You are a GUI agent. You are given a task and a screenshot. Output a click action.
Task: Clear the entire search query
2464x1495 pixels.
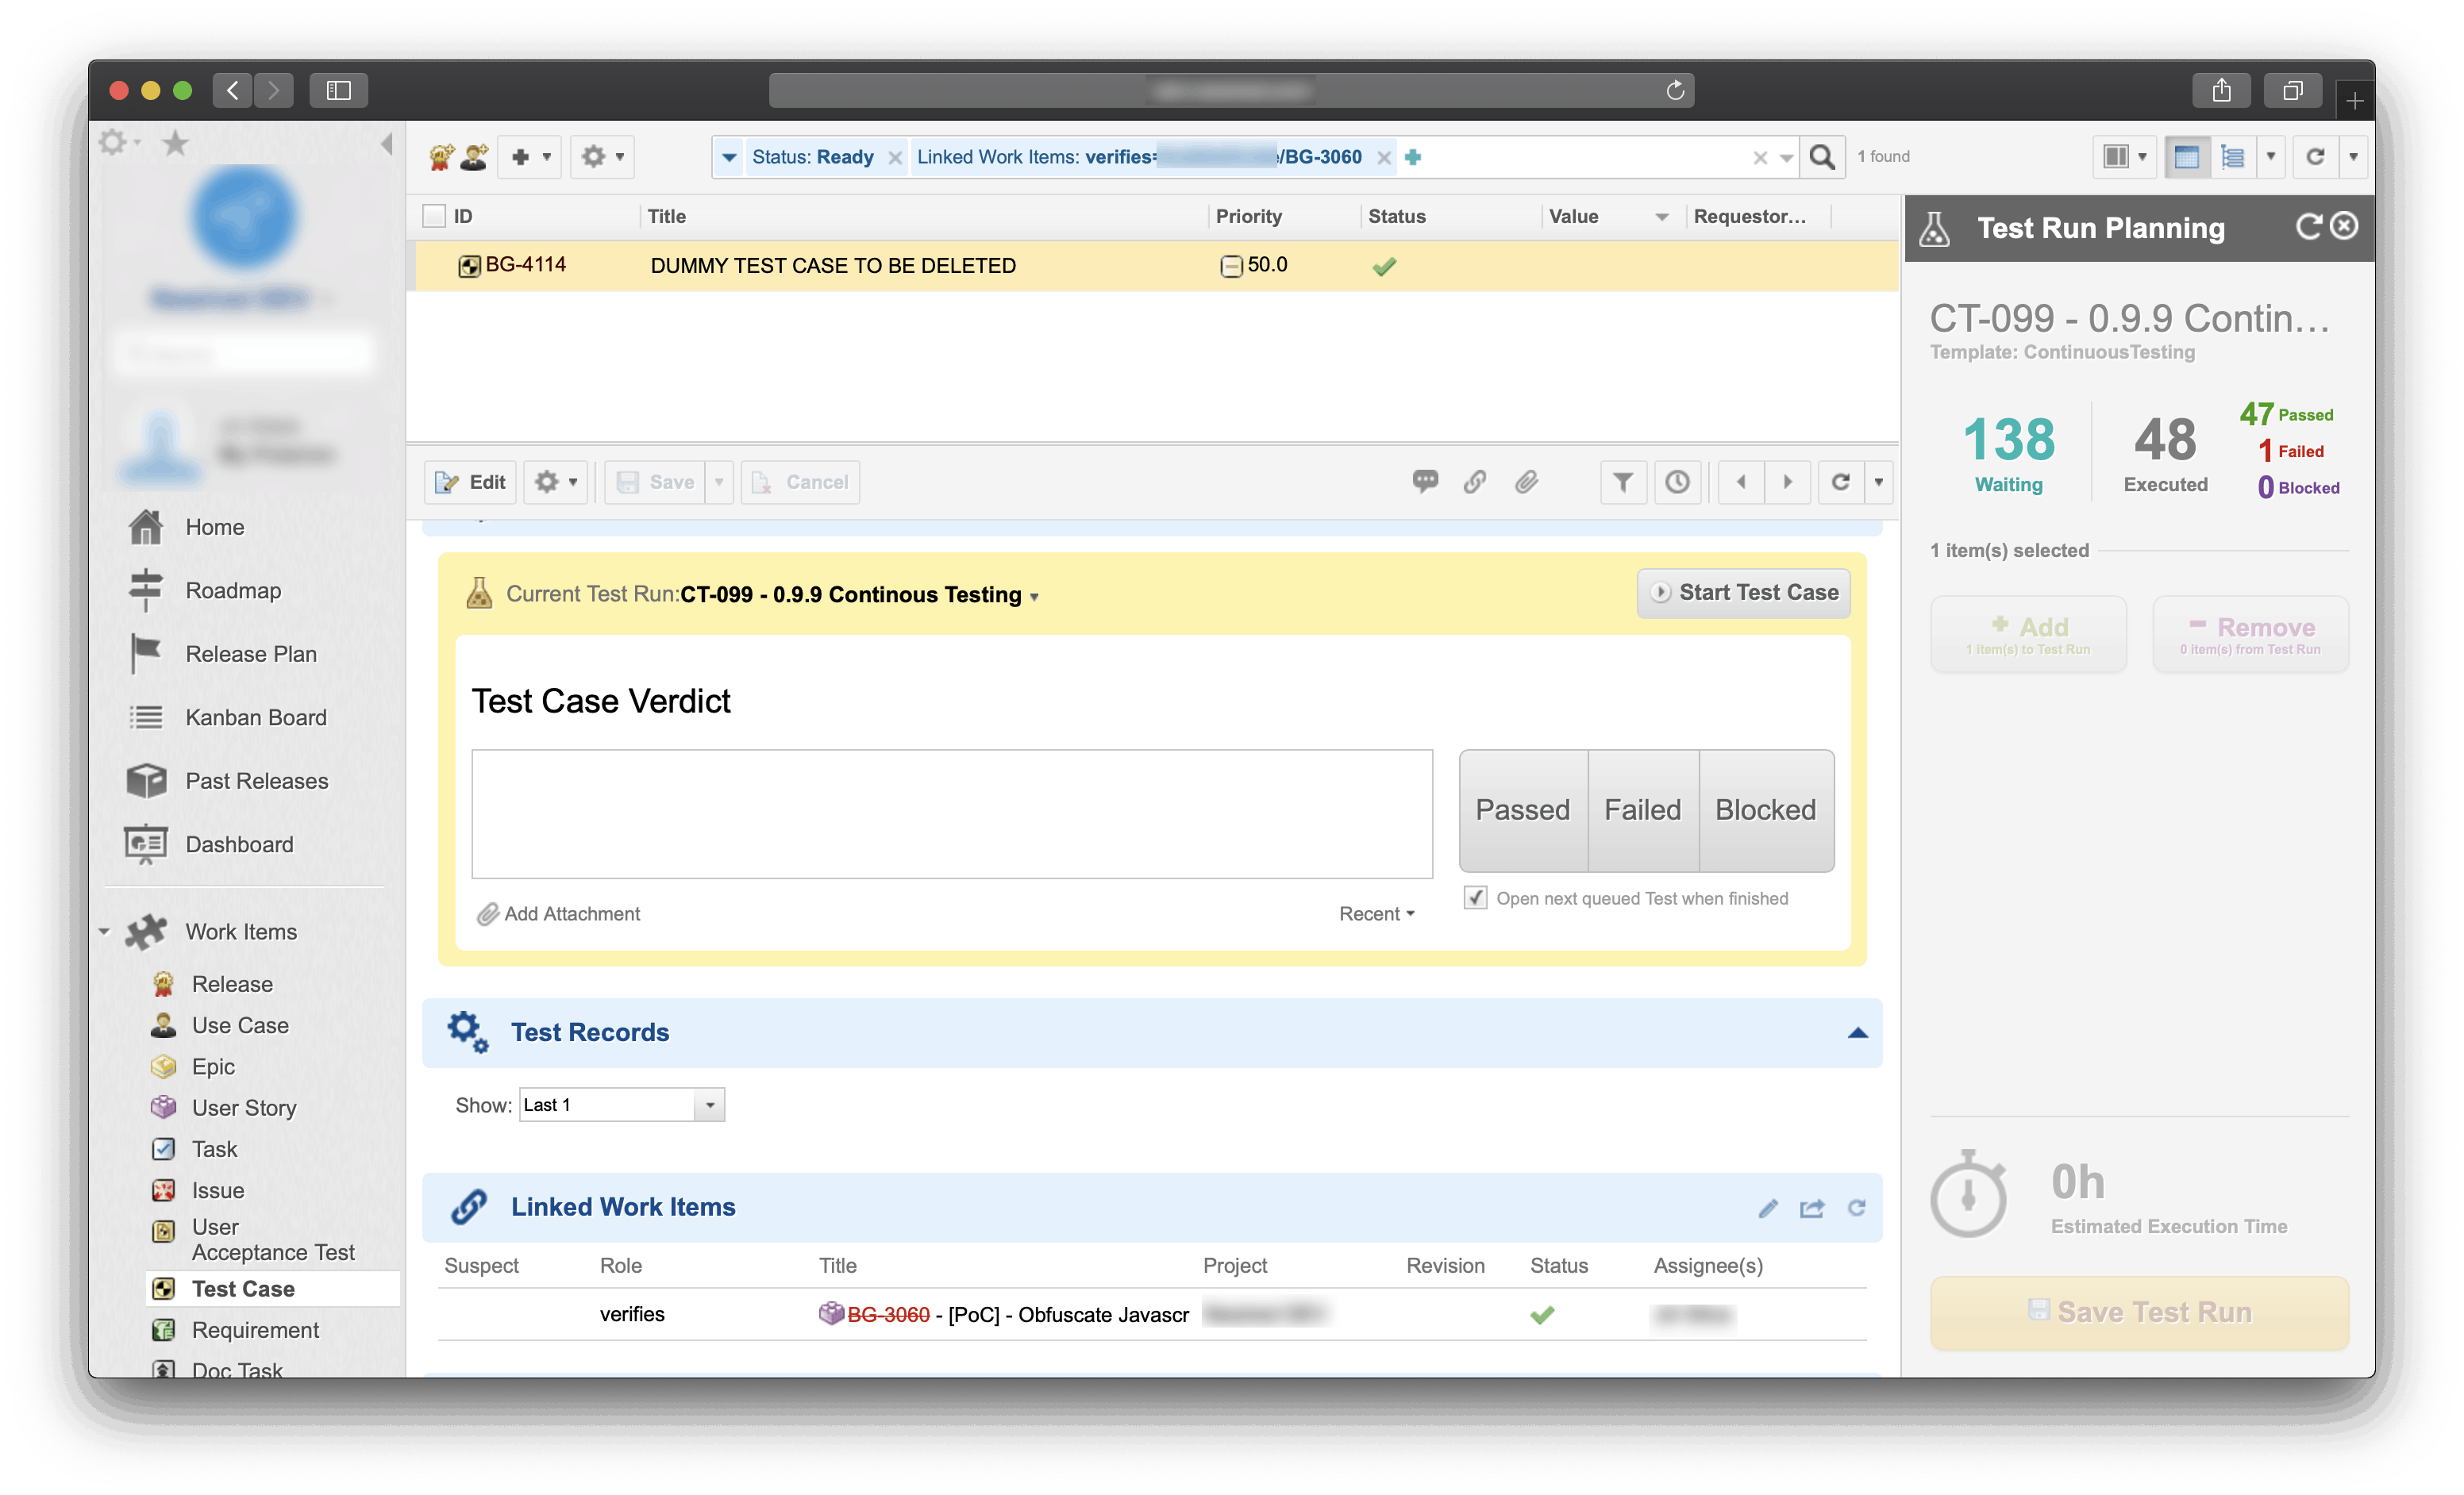point(1760,158)
